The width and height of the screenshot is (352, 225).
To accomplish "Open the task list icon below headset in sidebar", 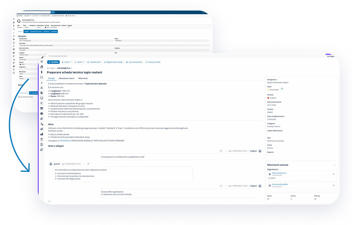I will pos(42,103).
